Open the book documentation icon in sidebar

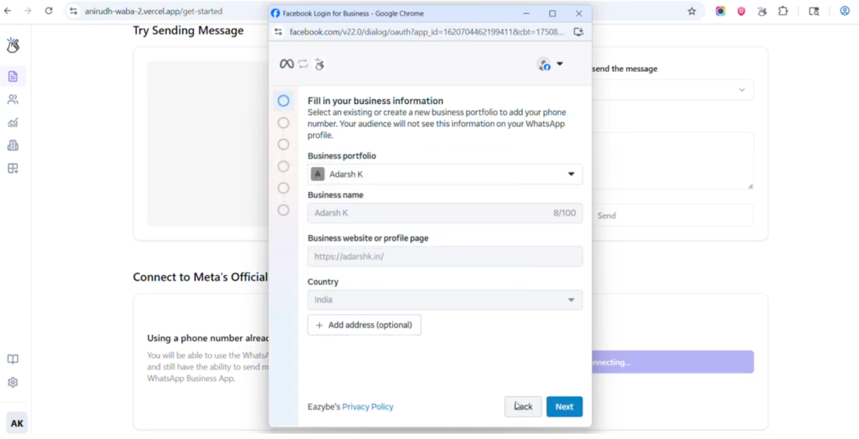pos(13,359)
